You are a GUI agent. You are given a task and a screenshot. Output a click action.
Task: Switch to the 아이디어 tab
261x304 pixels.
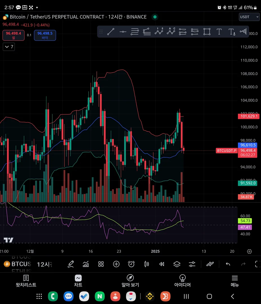(x=182, y=281)
